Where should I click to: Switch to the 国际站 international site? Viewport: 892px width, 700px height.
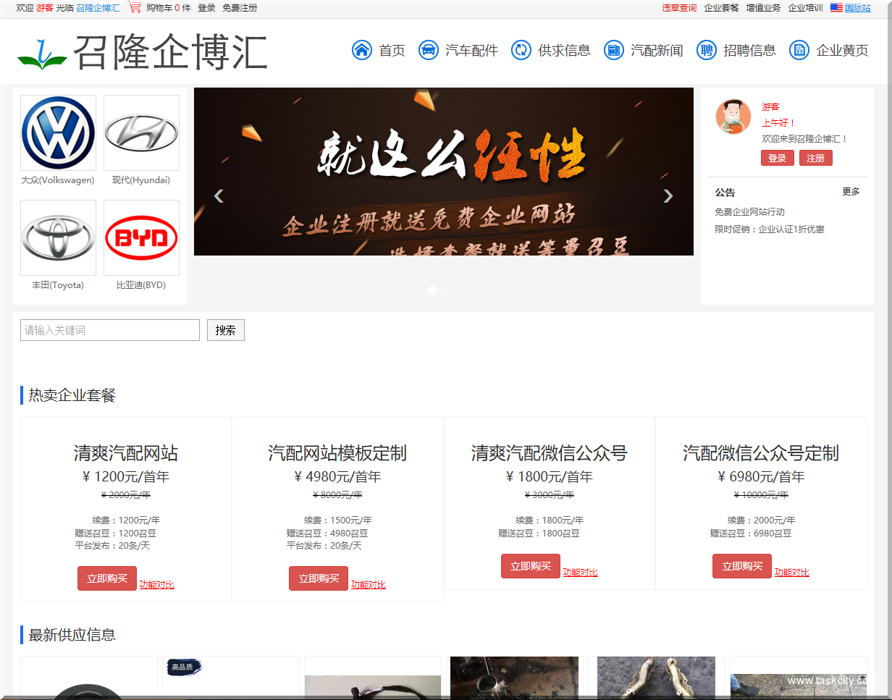pyautogui.click(x=858, y=7)
